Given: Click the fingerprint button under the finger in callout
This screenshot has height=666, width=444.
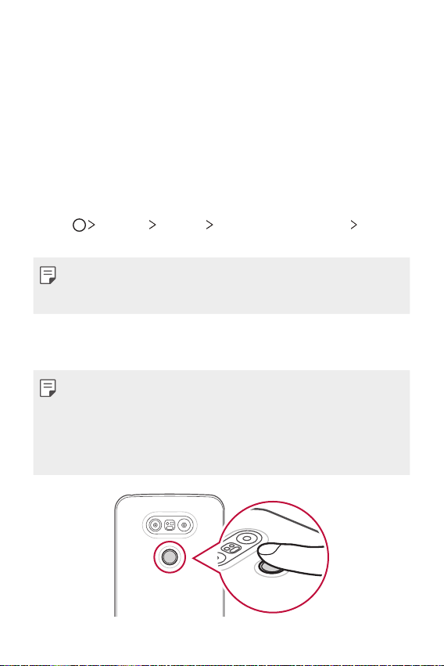Looking at the screenshot, I should [268, 567].
